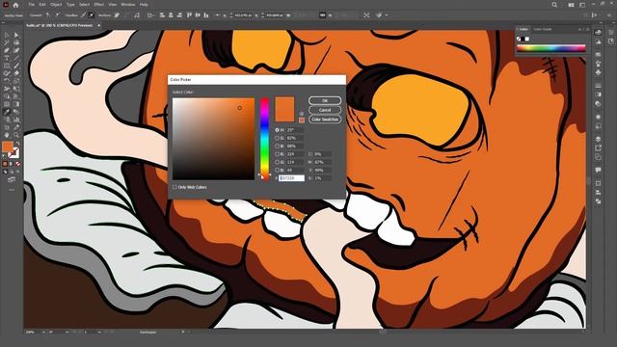Open the Window menu
Image resolution: width=617 pixels, height=347 pixels.
pos(128,5)
